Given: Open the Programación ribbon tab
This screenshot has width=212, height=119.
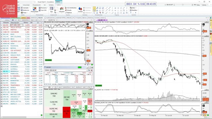Looking at the screenshot, I should 36,5.
